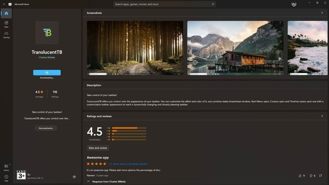Open the Personalization category tag
The width and height of the screenshot is (329, 185).
click(46, 128)
